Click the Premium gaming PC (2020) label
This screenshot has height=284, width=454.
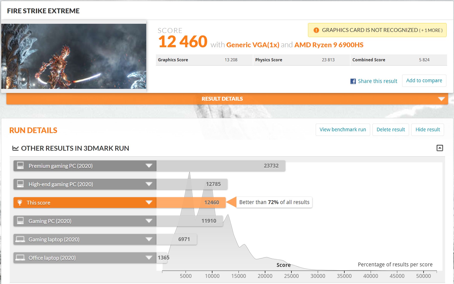pyautogui.click(x=61, y=166)
